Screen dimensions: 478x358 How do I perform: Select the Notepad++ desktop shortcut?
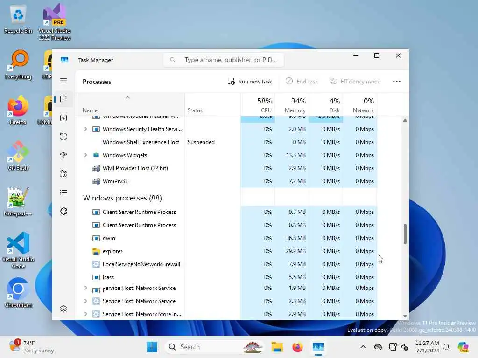click(x=18, y=201)
